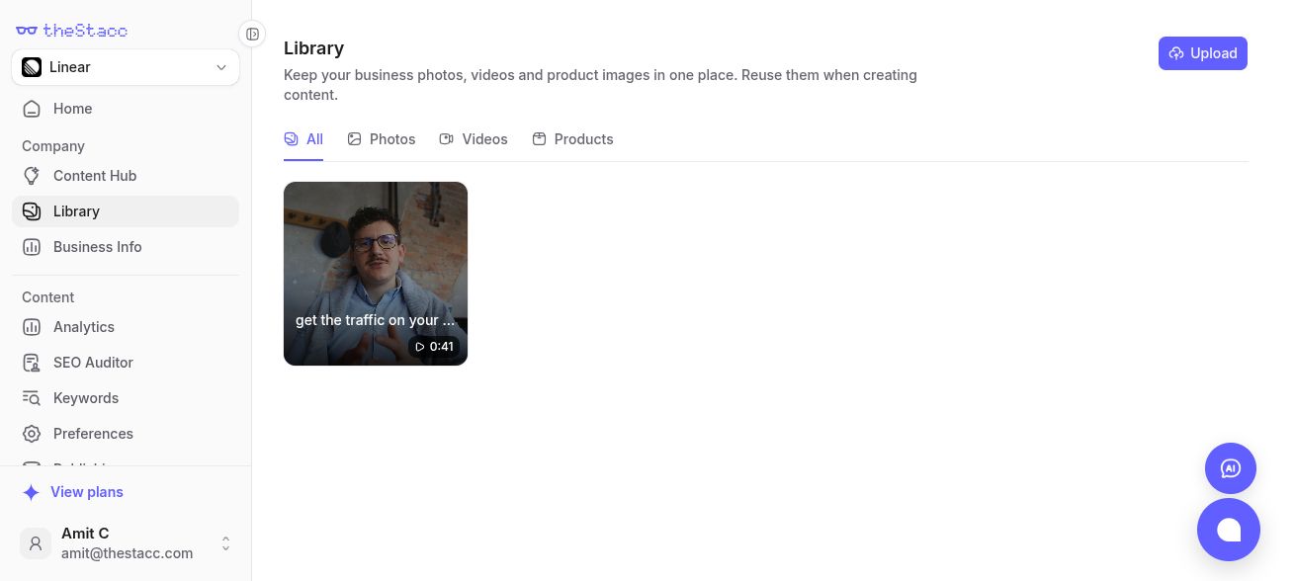
Task: Switch to the Products tab
Action: pyautogui.click(x=572, y=139)
